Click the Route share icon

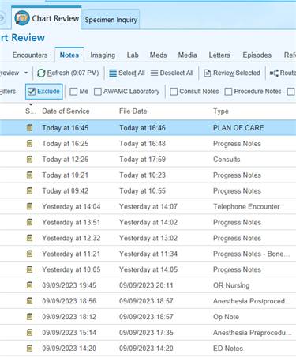coord(274,73)
